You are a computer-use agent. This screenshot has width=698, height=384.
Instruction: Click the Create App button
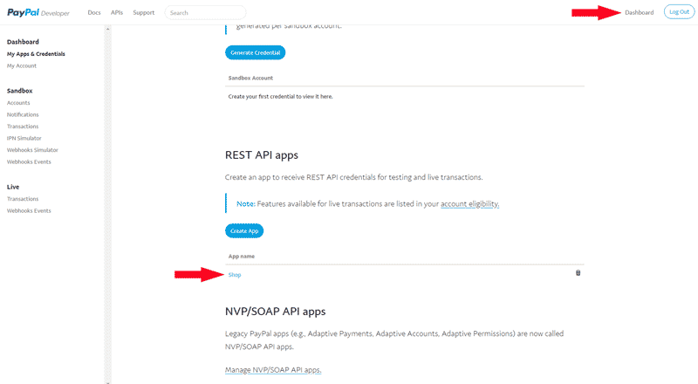click(244, 230)
